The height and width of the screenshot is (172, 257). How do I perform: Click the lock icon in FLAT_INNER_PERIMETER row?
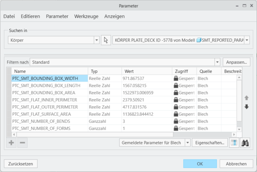click(x=176, y=100)
